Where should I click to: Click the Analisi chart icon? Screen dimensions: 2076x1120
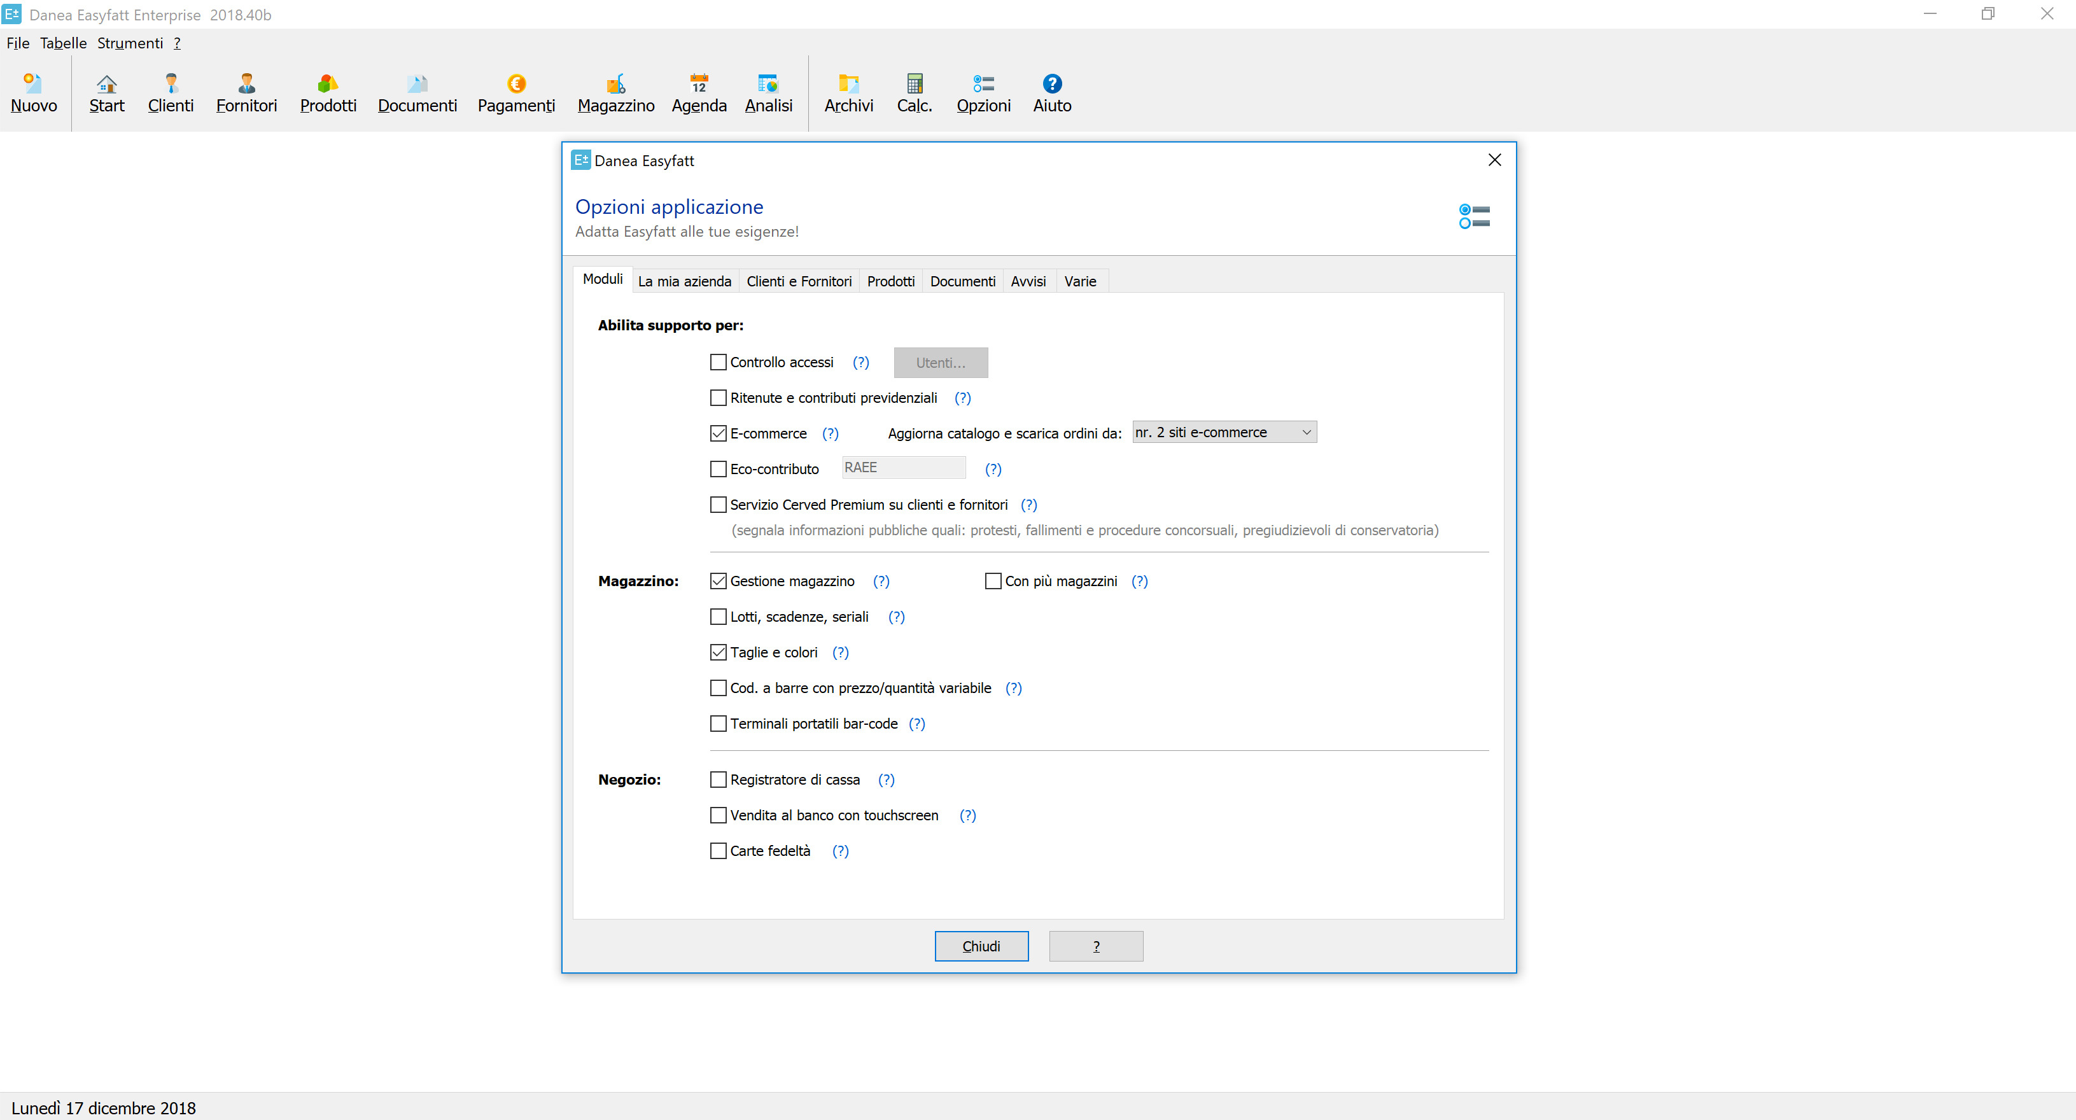[x=768, y=84]
